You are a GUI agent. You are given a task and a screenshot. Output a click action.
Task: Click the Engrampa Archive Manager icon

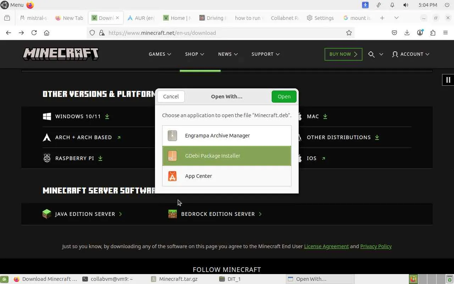[172, 136]
